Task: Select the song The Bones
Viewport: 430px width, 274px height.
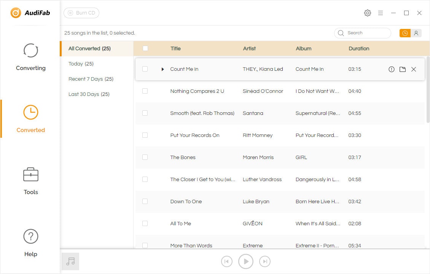Action: tap(183, 158)
